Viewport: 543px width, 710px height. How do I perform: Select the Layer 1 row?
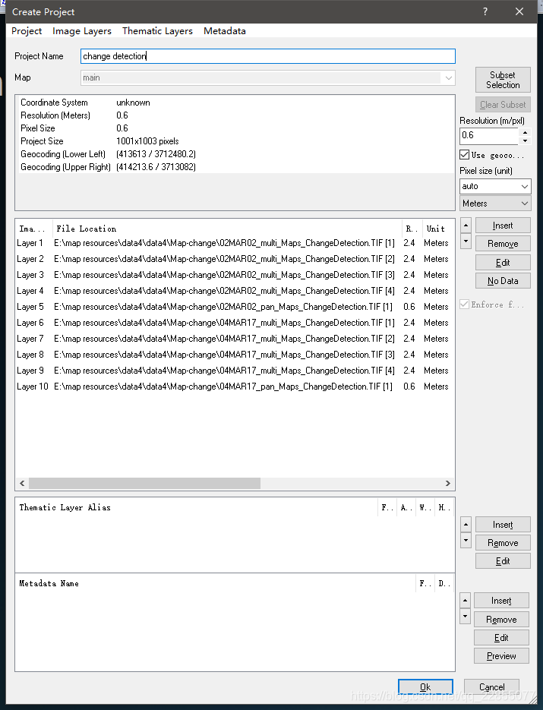233,243
